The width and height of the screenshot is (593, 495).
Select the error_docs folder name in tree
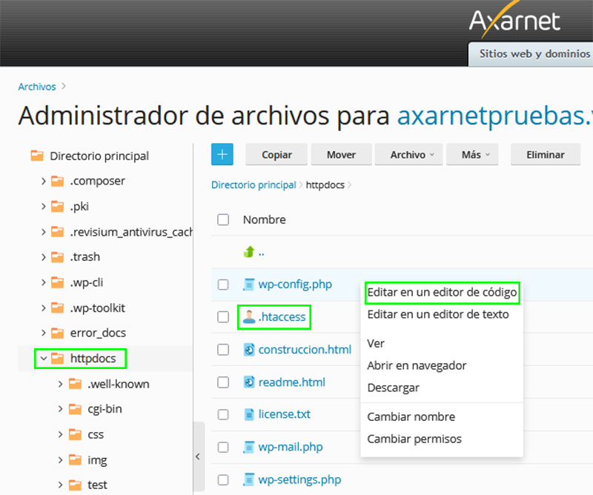point(98,333)
